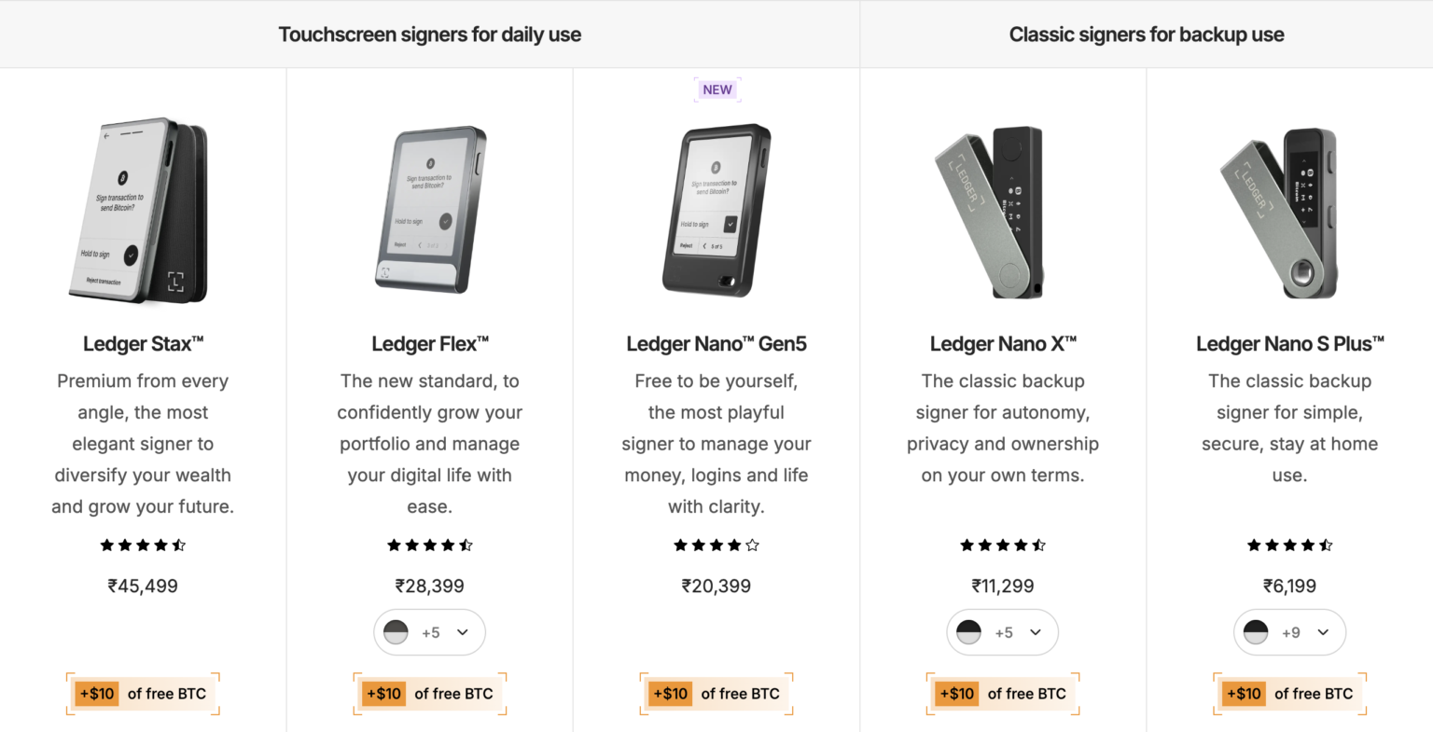Click the Ledger Stax star rating
The height and width of the screenshot is (732, 1433).
click(x=143, y=545)
